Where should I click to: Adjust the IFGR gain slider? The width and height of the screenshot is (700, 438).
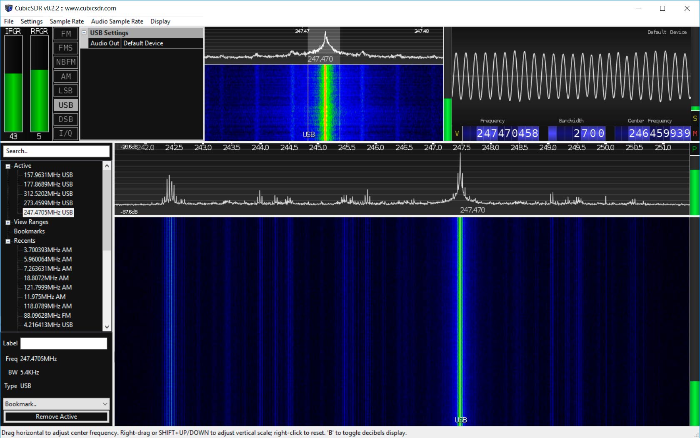click(x=13, y=83)
